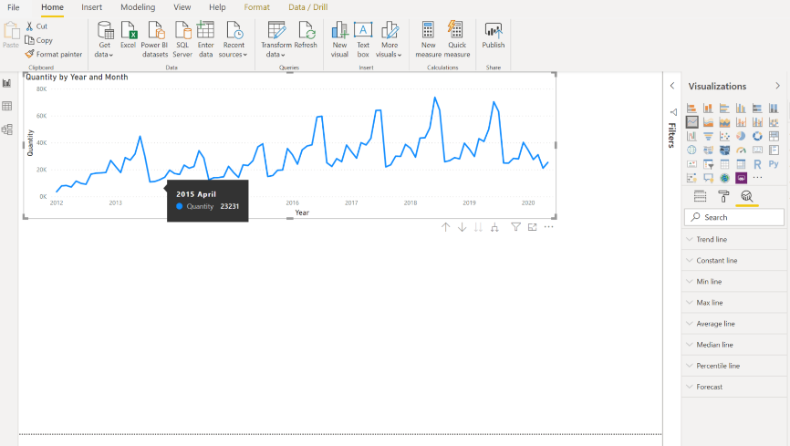The width and height of the screenshot is (790, 446).
Task: Select the globe map visualization
Action: tap(691, 150)
